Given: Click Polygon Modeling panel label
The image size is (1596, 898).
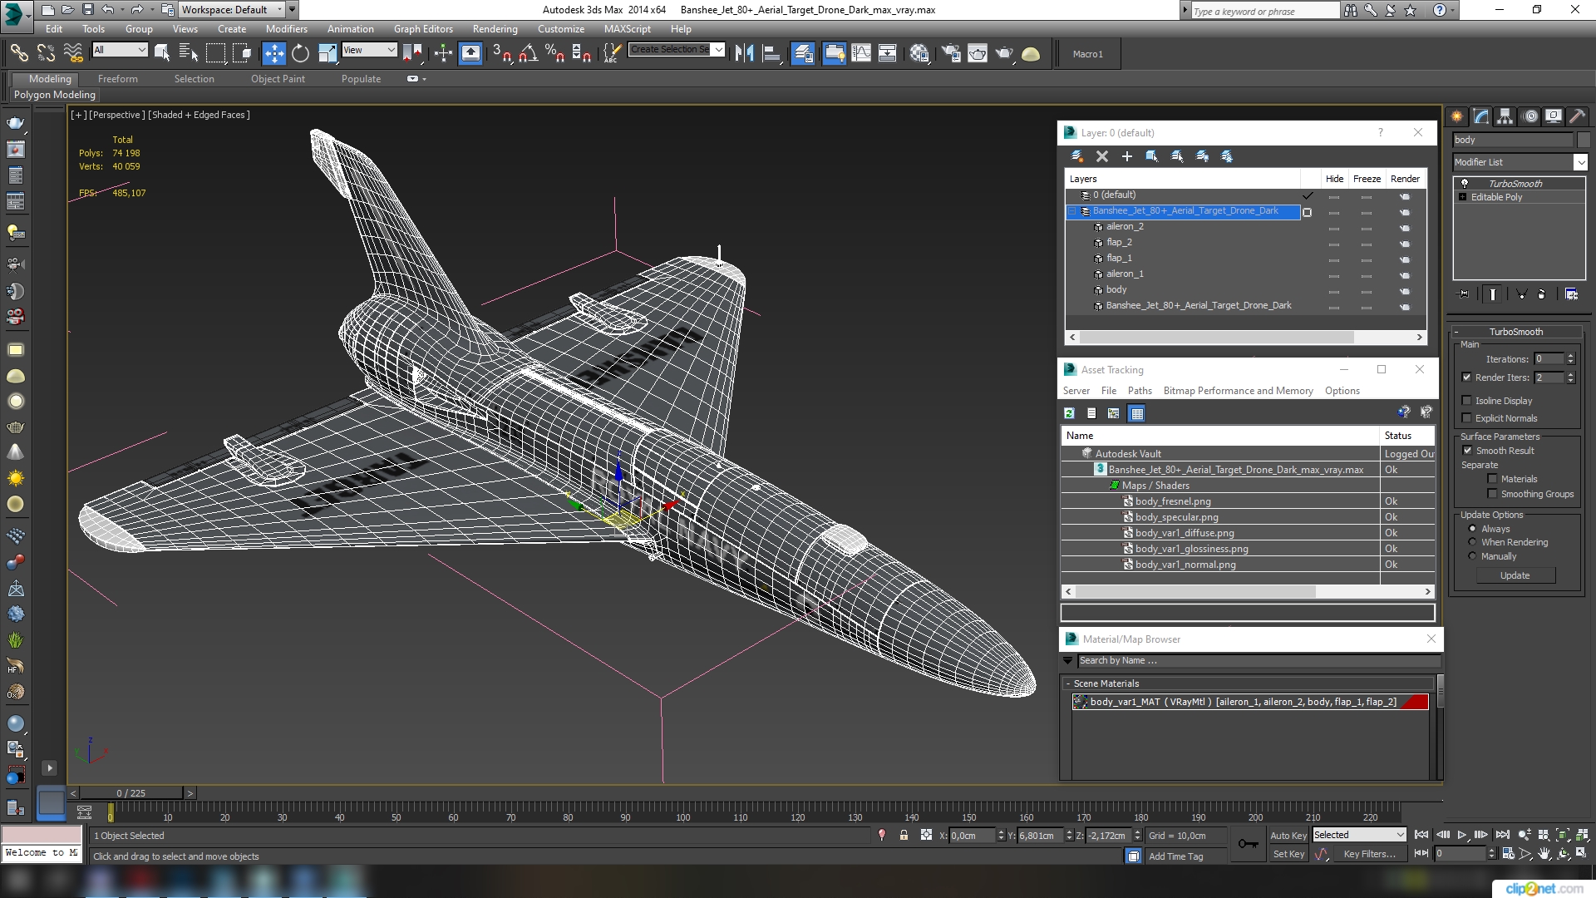Looking at the screenshot, I should 55,95.
